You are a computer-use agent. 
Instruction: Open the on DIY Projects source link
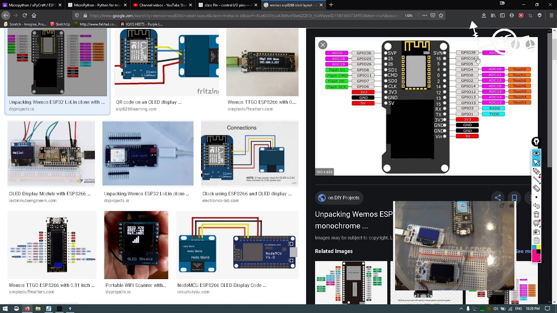point(339,198)
